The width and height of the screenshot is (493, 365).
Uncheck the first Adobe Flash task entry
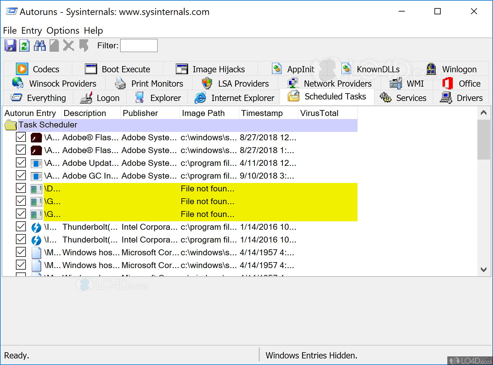[x=21, y=137]
